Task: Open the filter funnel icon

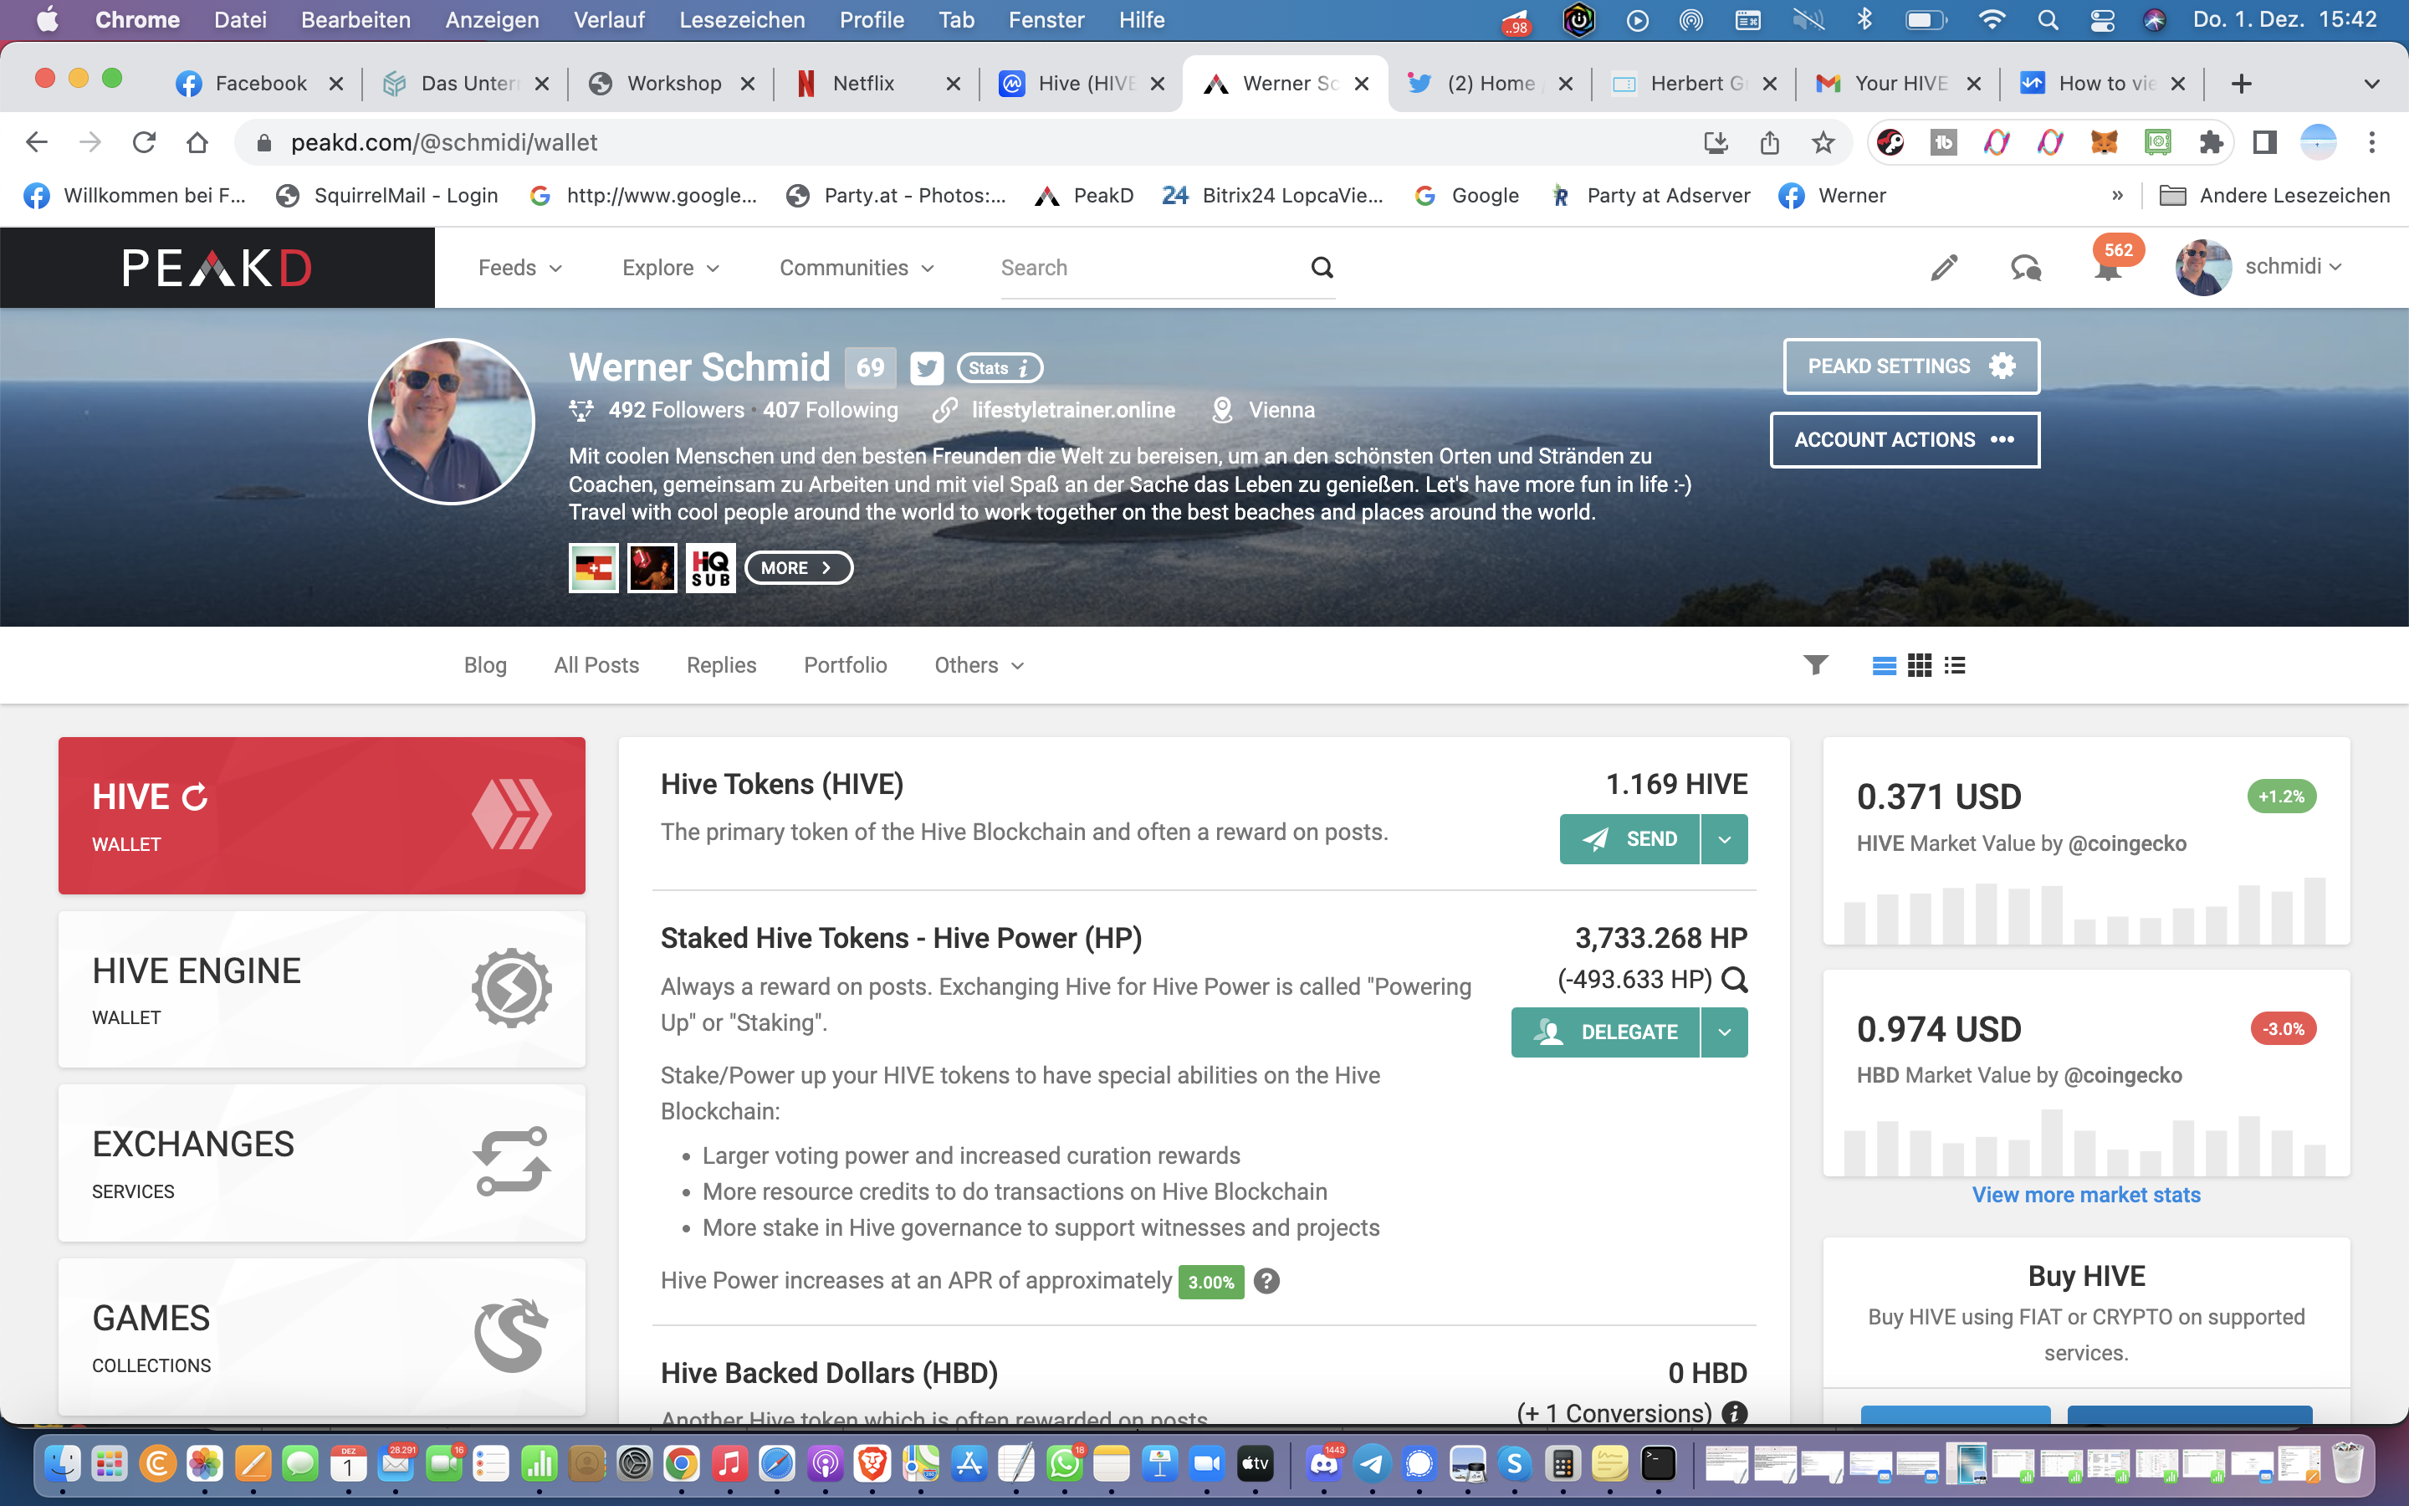Action: click(x=1816, y=664)
